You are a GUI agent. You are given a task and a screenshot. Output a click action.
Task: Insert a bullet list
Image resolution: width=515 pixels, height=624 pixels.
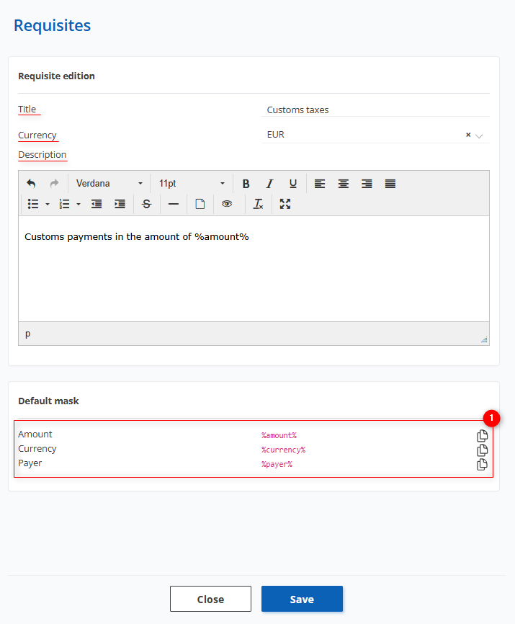pos(33,204)
